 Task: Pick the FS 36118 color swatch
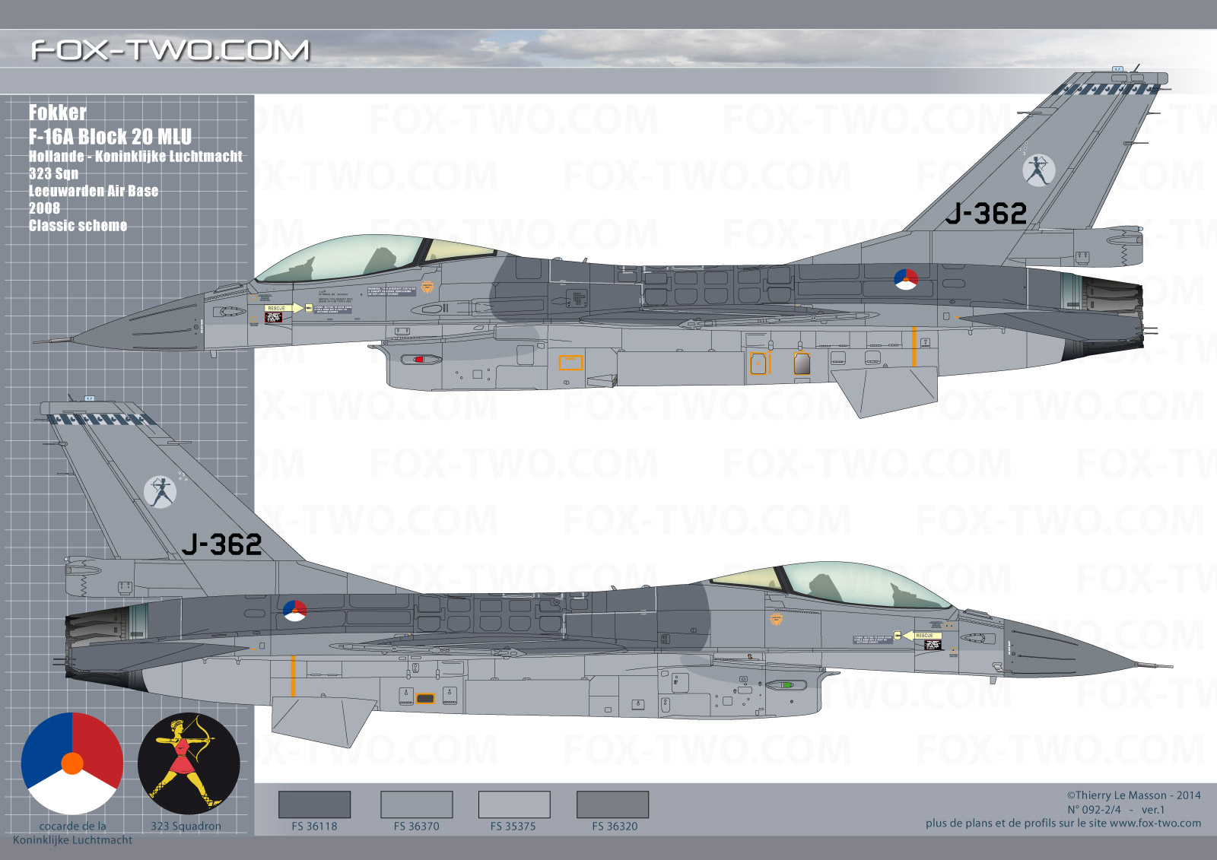314,804
